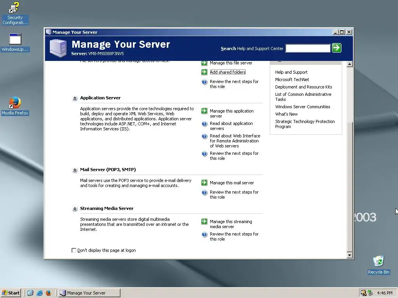The image size is (398, 298).
Task: Click the green arrow beside Manage this mail server
Action: (204, 183)
